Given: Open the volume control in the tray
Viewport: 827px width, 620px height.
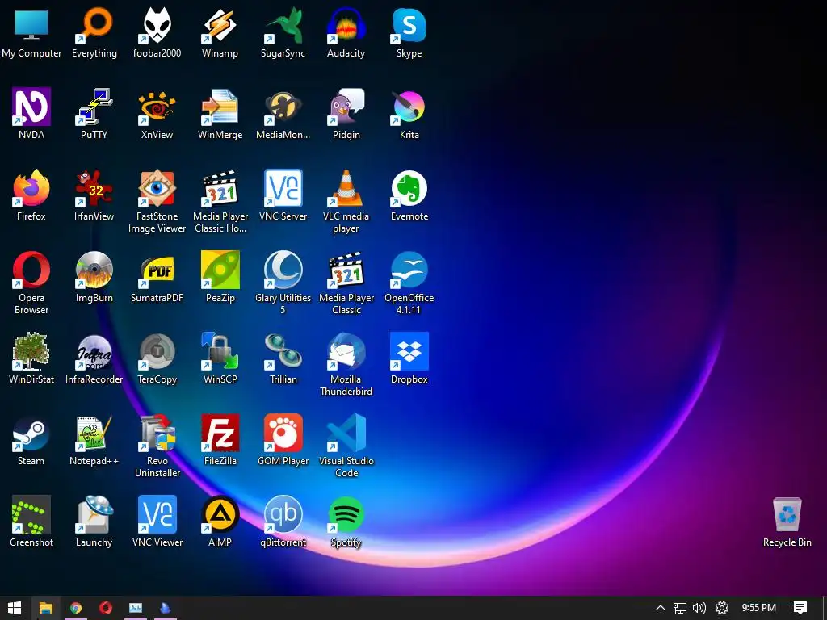Looking at the screenshot, I should [x=699, y=608].
